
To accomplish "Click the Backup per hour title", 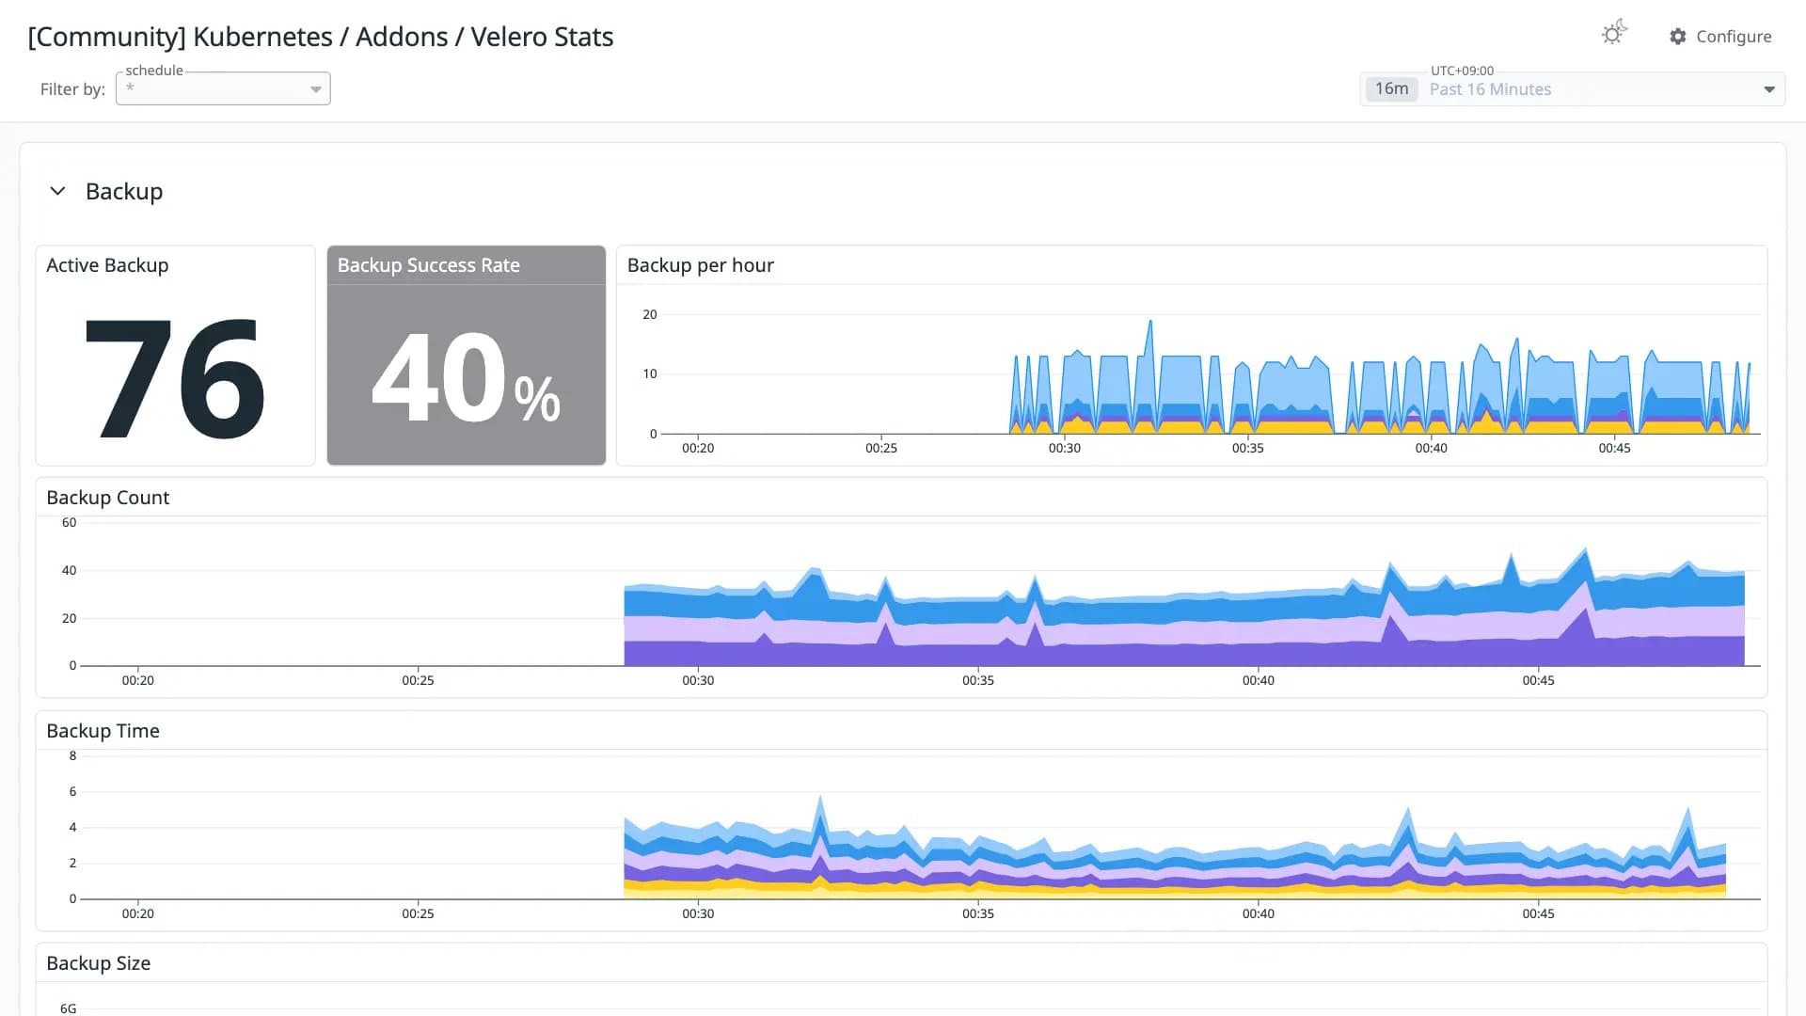I will pyautogui.click(x=701, y=265).
